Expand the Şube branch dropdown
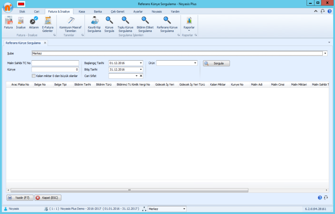The width and height of the screenshot is (335, 214). [325, 53]
